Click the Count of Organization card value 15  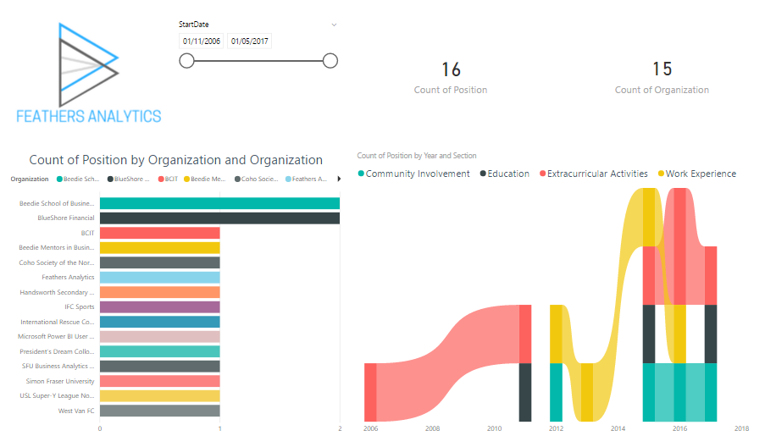tap(662, 69)
